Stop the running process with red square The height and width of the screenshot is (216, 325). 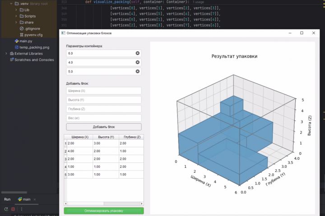coord(13,209)
